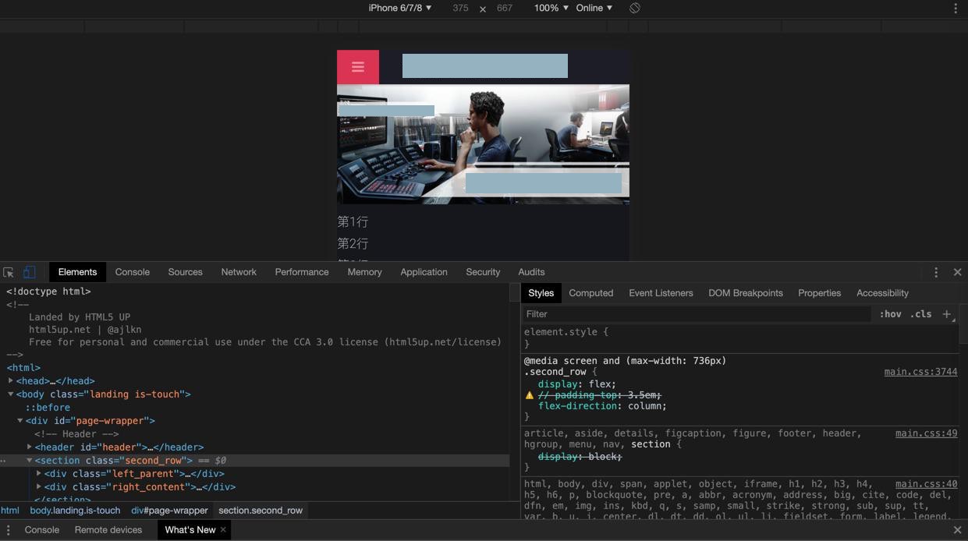Open the main.css:49 source link
The width and height of the screenshot is (968, 541).
[x=926, y=433]
